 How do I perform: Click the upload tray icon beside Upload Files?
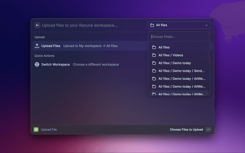37,46
